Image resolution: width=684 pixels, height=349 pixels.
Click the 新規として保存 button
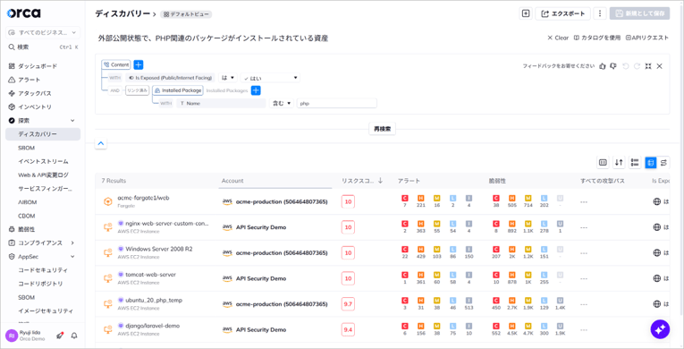[x=639, y=13]
